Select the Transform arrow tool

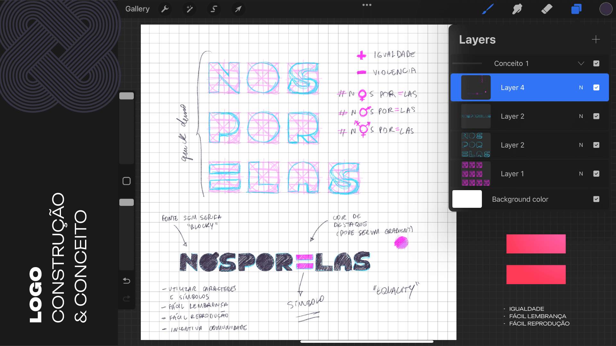point(238,9)
